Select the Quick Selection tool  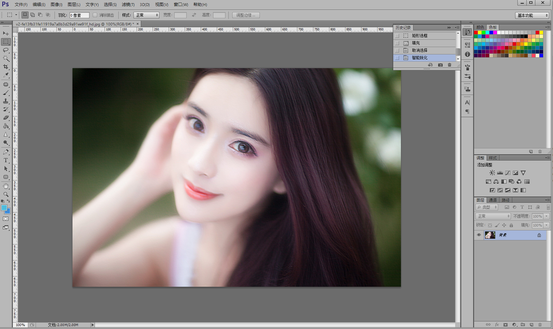point(6,58)
